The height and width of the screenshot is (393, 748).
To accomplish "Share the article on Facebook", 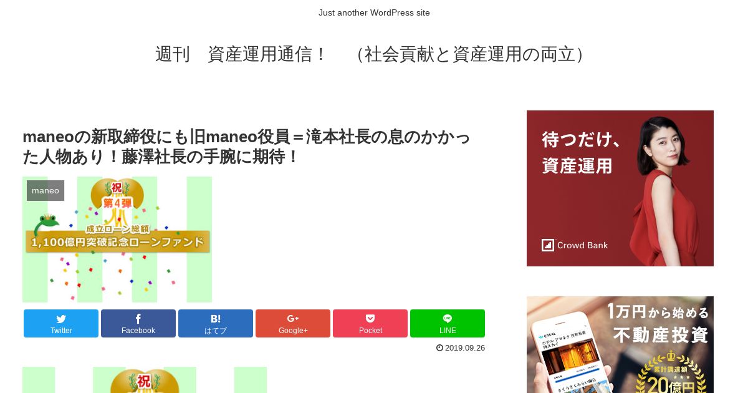I will [x=138, y=323].
